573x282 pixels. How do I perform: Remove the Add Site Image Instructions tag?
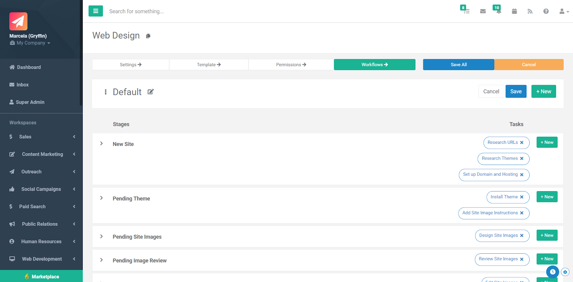coord(522,213)
